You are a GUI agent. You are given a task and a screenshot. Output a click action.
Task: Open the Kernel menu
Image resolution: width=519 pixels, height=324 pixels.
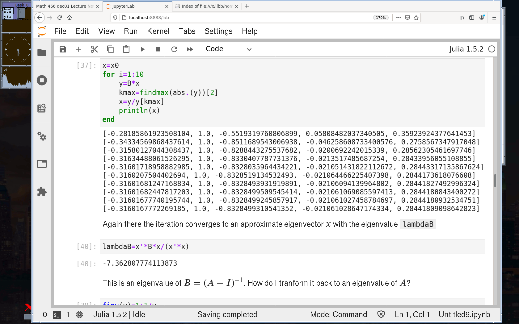point(158,31)
